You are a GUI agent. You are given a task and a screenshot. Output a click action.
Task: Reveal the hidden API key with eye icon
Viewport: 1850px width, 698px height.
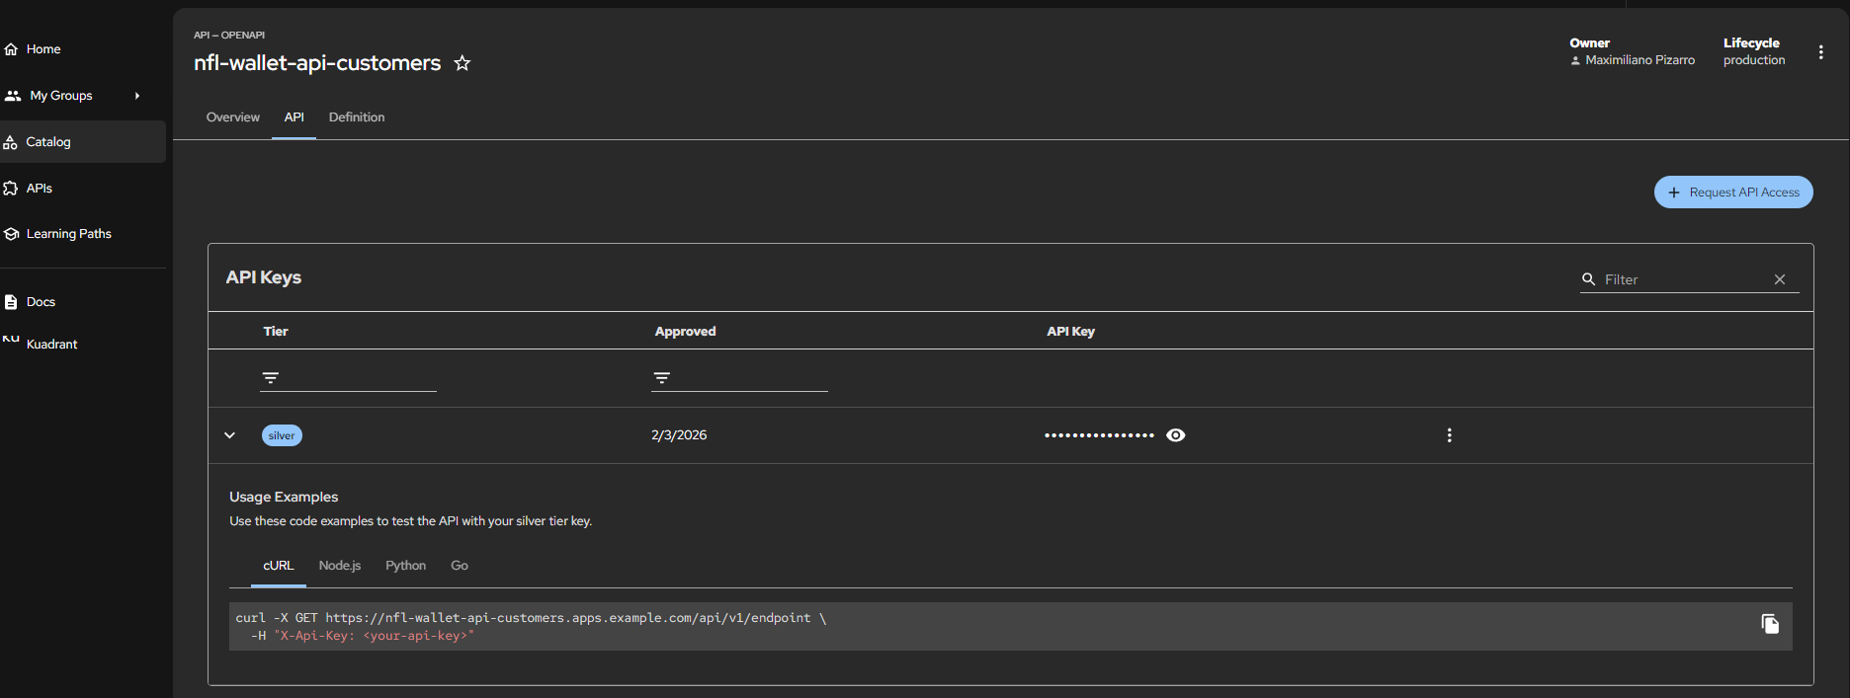[1175, 435]
